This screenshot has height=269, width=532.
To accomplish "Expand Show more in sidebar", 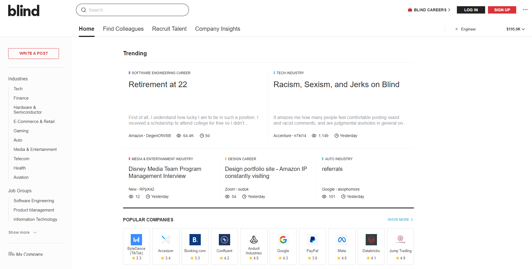I will pyautogui.click(x=23, y=232).
